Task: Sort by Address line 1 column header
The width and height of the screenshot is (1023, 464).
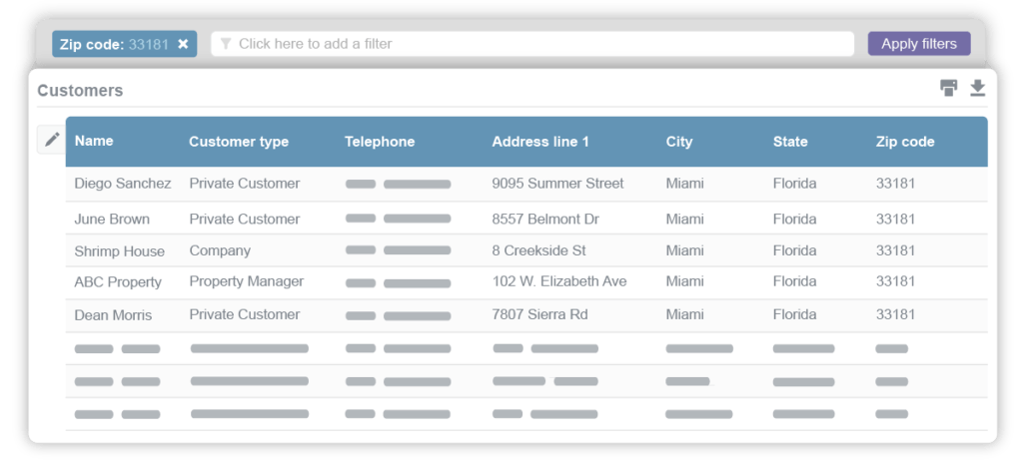Action: point(540,142)
